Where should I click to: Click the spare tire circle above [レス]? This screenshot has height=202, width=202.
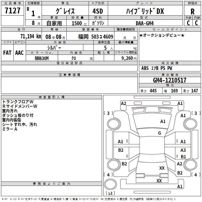110,184
